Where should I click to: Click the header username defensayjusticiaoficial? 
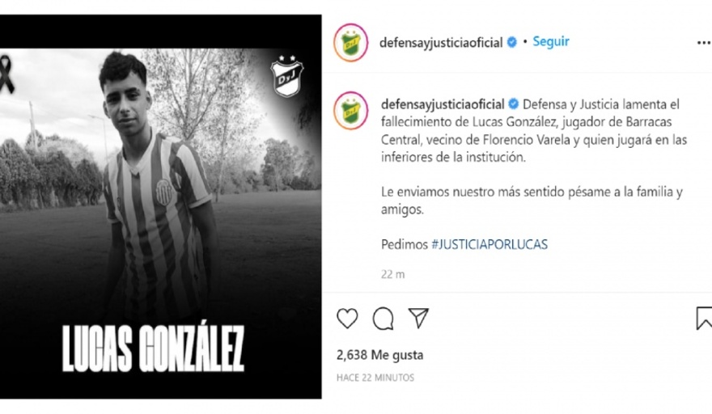441,43
